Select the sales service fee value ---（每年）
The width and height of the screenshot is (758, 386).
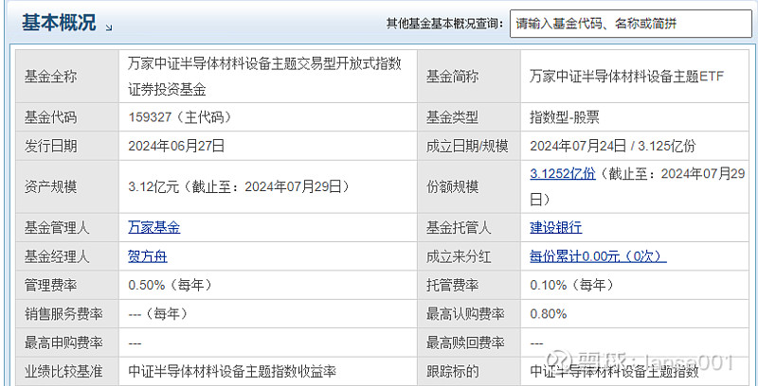(x=157, y=314)
